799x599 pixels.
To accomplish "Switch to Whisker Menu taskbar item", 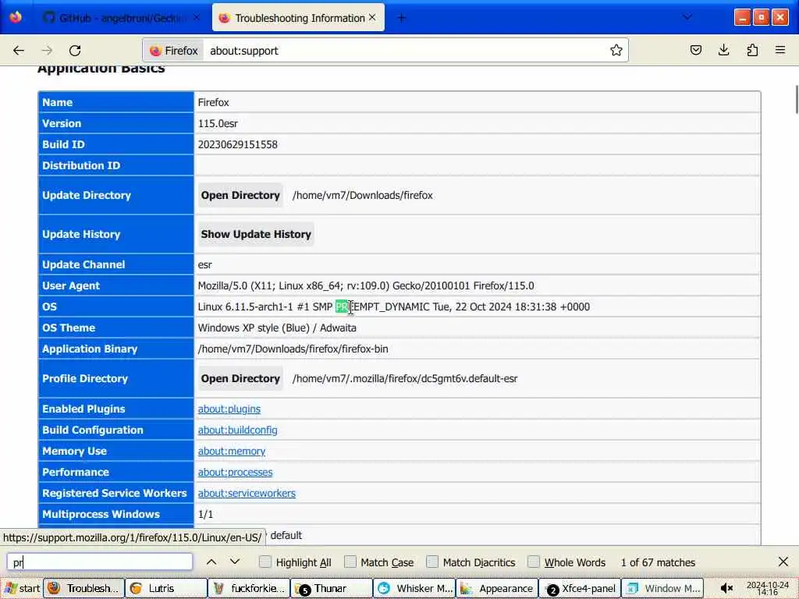I will [414, 588].
